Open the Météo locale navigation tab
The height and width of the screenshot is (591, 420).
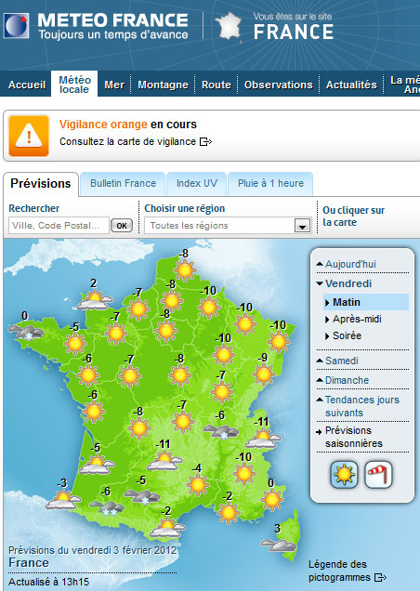(74, 85)
